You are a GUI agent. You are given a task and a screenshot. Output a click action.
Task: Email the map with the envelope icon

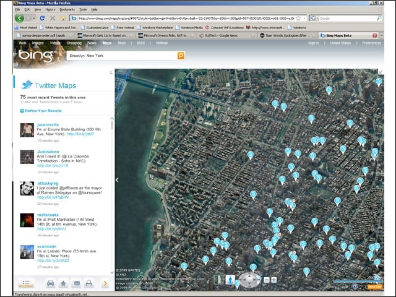pyautogui.click(x=76, y=283)
